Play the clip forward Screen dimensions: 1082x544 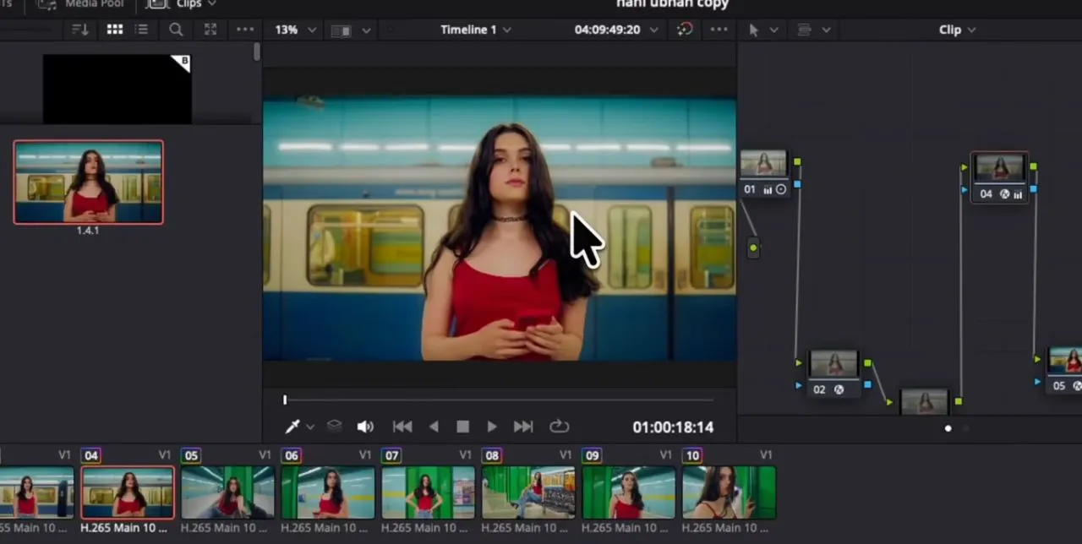point(492,427)
